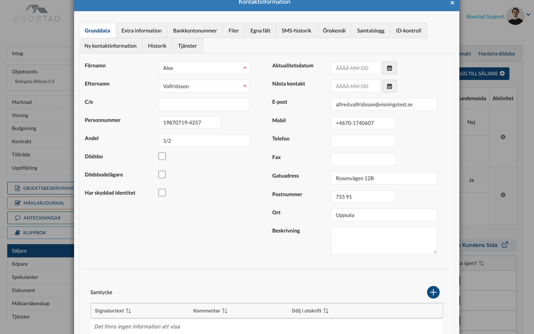Screen dimensions: 534x334
Task: Click the gear icon in the Nej row
Action: pyautogui.click(x=503, y=137)
